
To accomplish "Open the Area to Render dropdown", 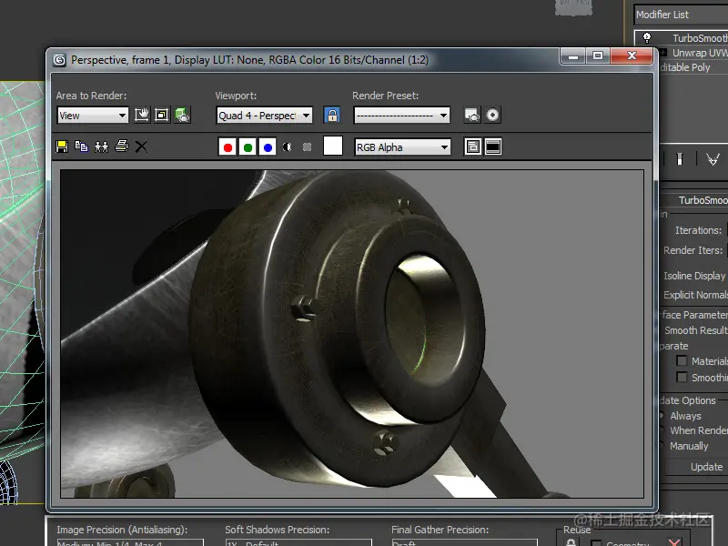I will click(93, 116).
